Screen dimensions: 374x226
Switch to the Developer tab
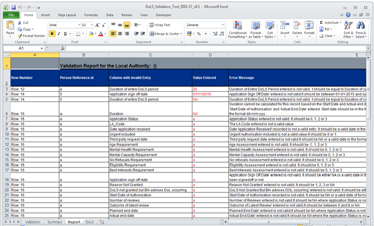tap(163, 15)
